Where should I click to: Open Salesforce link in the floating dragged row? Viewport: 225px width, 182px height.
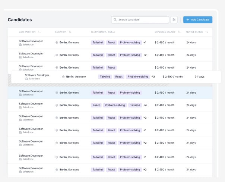[x=34, y=79]
